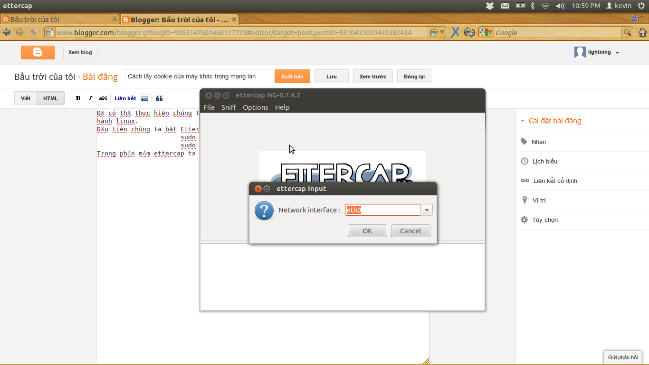Click the X stop-loading icon
The image size is (649, 365).
[455, 32]
